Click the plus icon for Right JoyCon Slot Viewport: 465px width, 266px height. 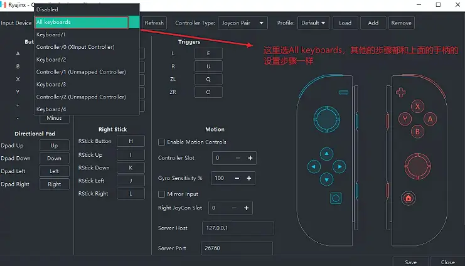(x=247, y=208)
